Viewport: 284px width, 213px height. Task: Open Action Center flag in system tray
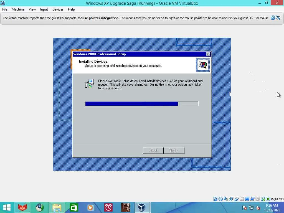245,208
